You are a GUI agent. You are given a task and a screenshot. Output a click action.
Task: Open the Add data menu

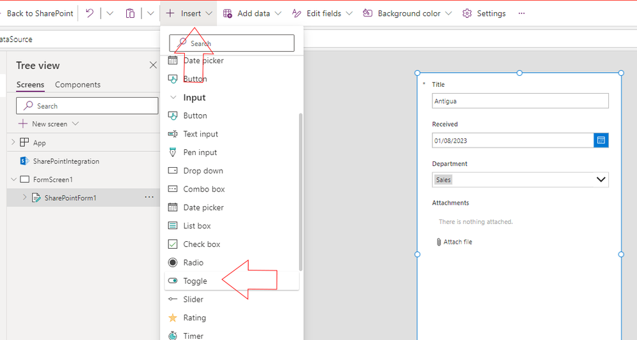252,13
